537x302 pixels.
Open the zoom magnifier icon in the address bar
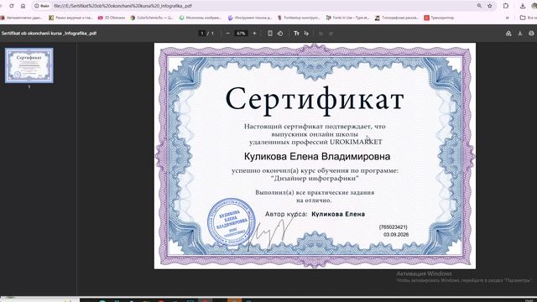coord(479,6)
